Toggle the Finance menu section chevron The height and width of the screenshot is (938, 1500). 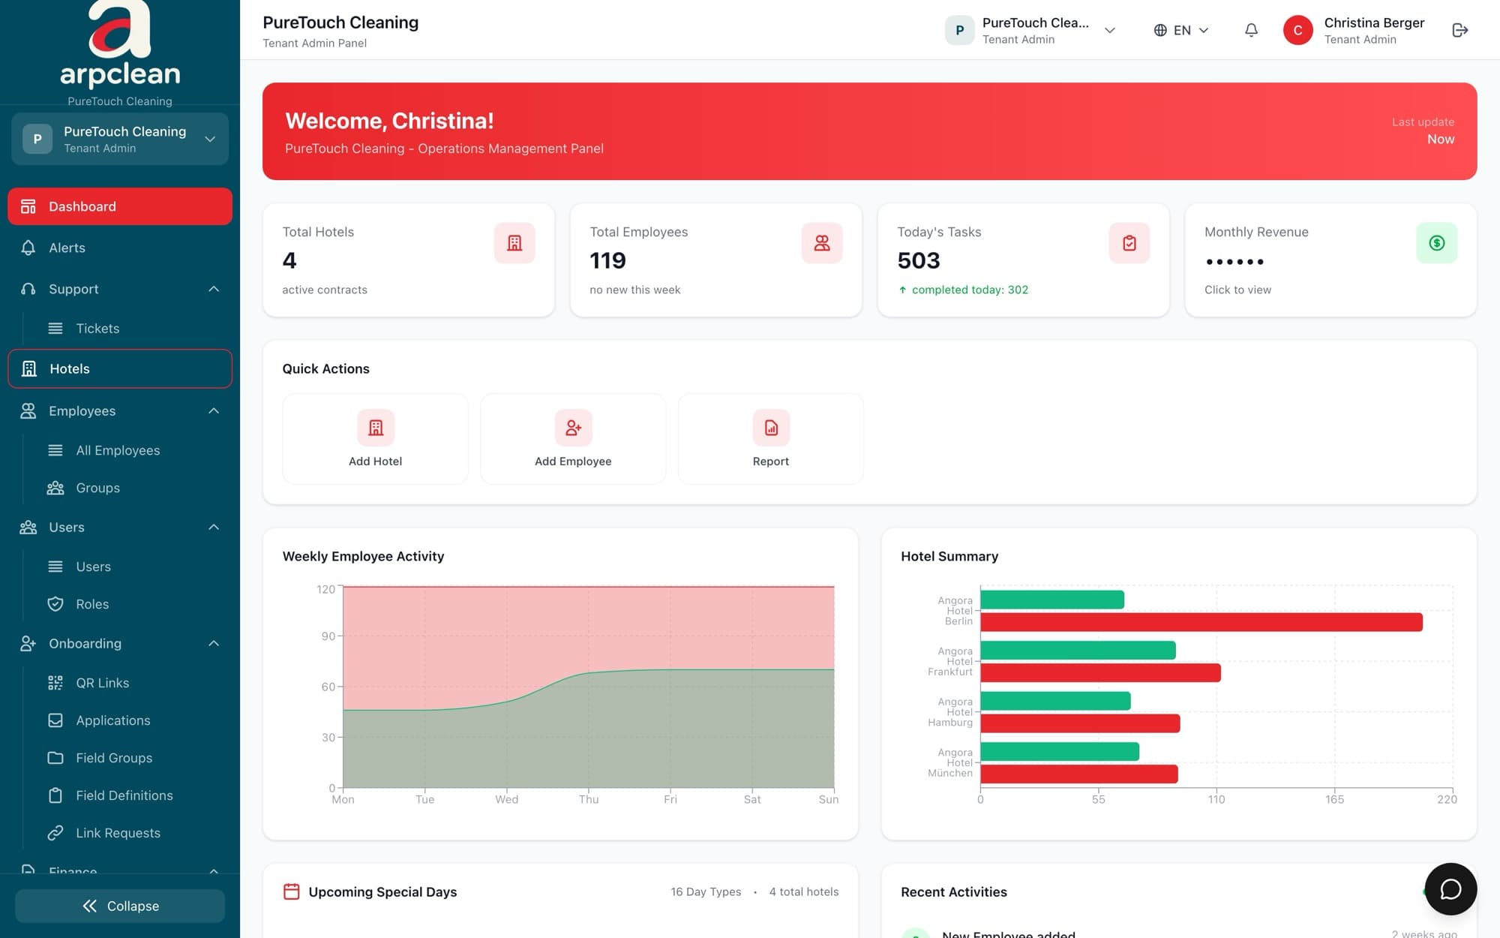point(214,870)
